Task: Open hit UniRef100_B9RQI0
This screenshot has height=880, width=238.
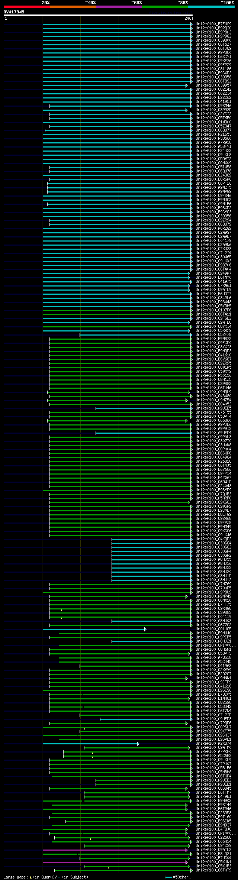Action: point(213,28)
